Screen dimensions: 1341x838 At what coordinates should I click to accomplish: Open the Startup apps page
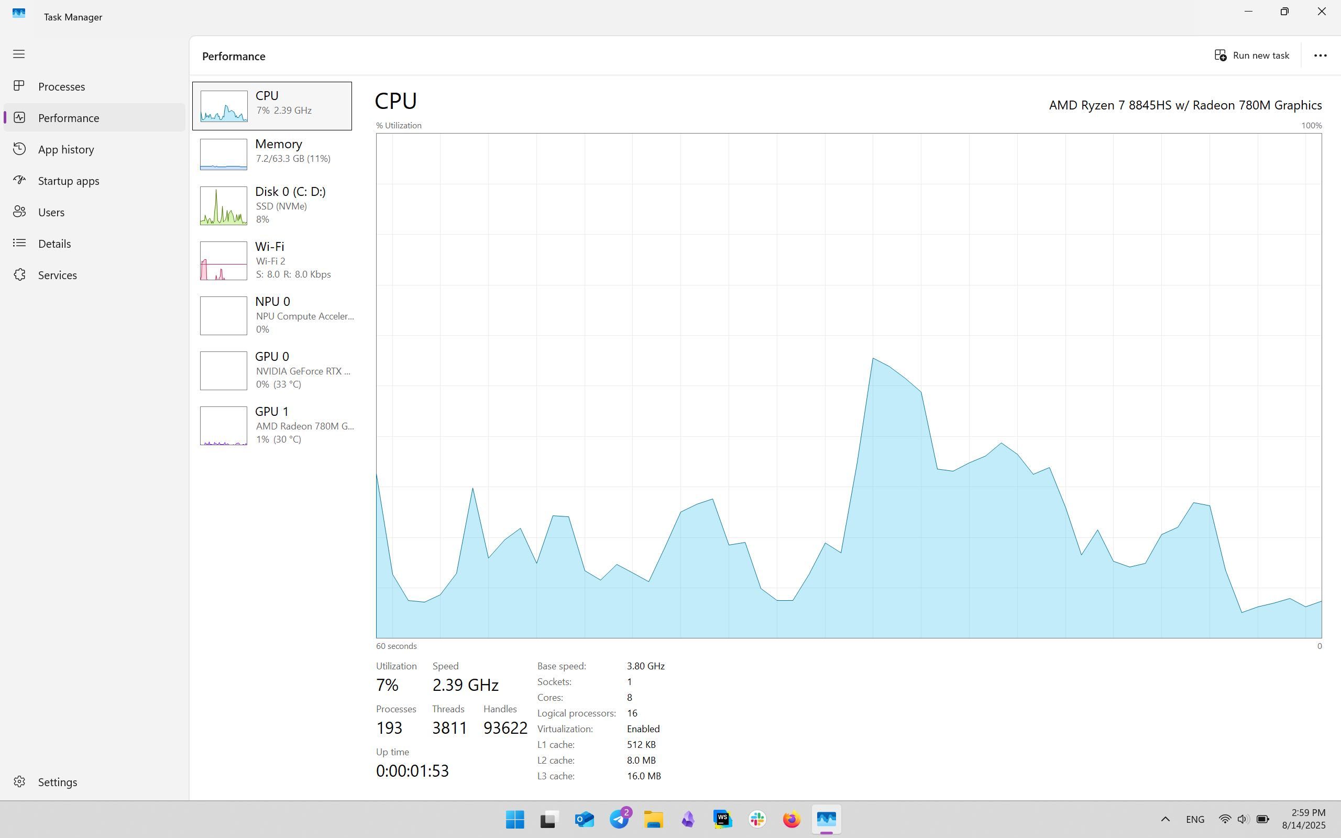coord(94,181)
